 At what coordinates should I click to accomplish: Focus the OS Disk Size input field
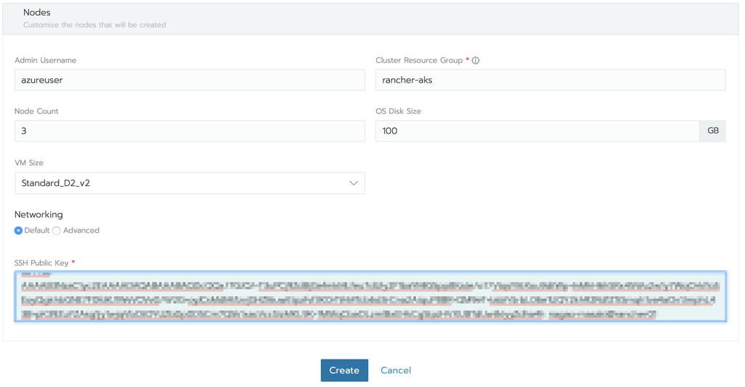coord(538,131)
